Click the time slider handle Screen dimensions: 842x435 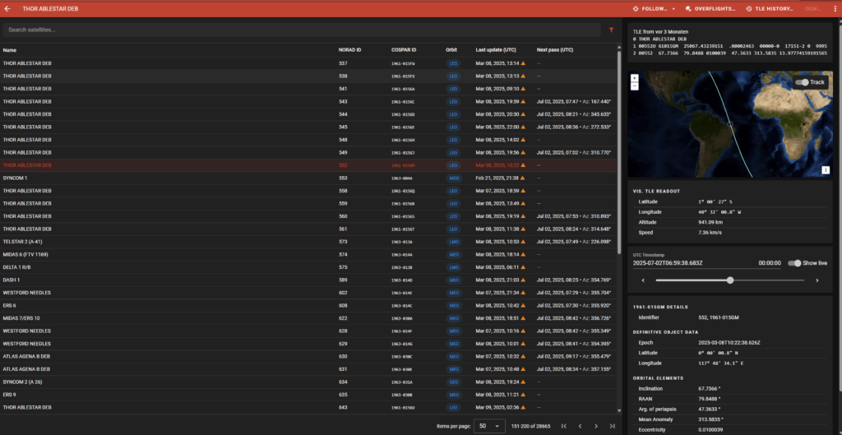[x=730, y=280]
